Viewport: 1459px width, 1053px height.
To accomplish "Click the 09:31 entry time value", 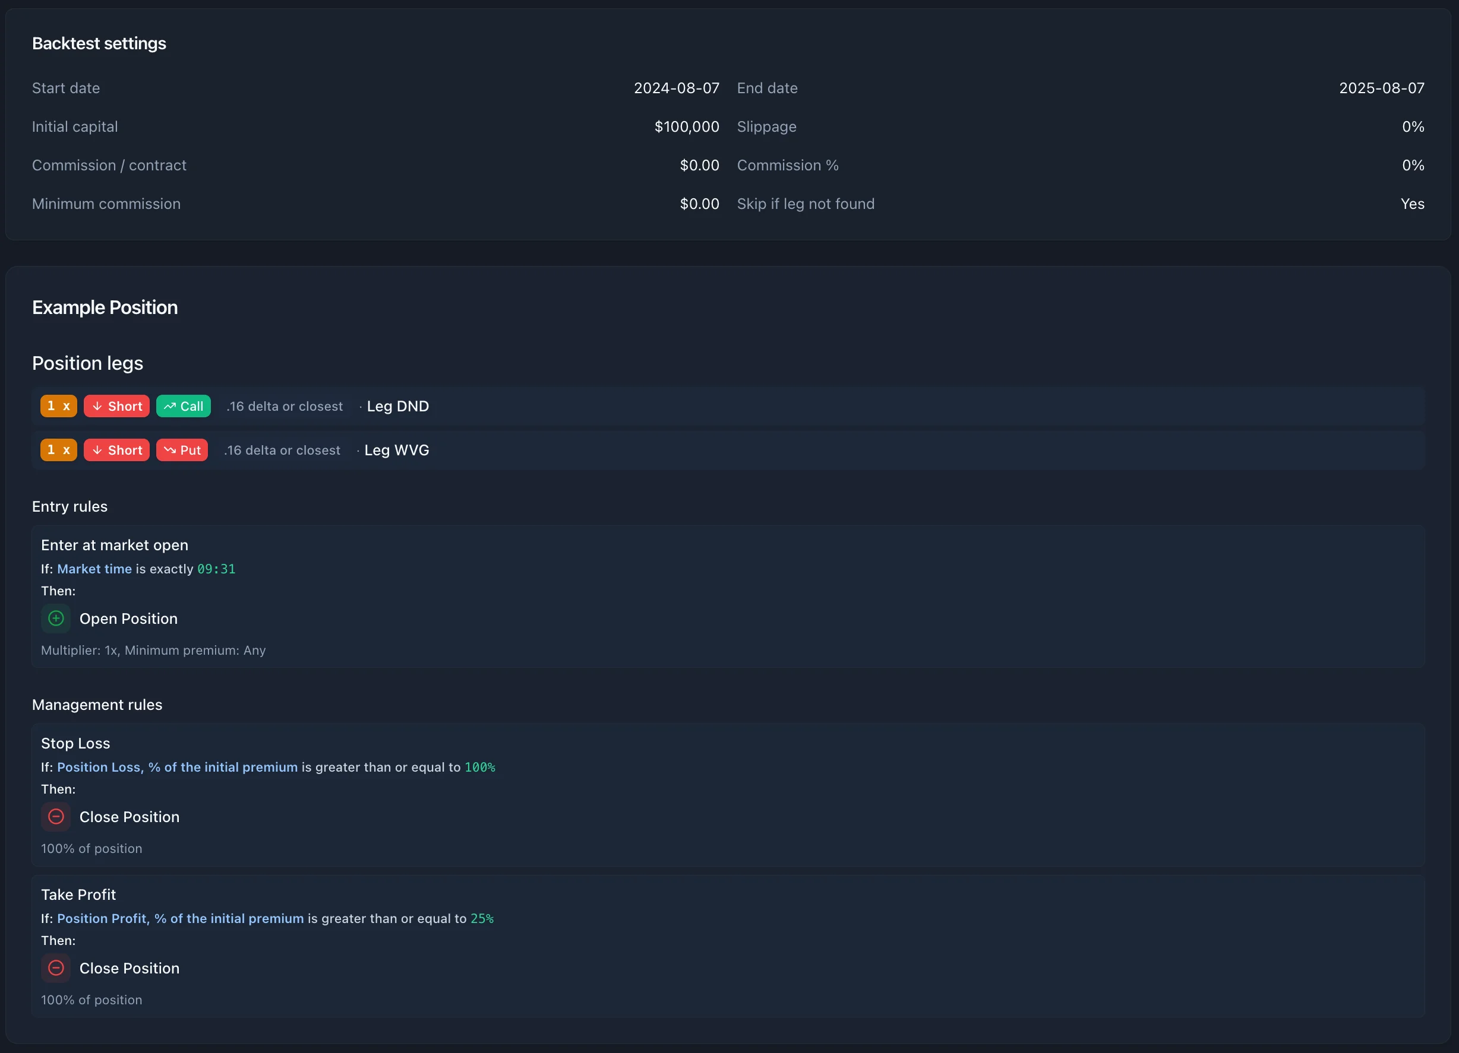I will [x=216, y=569].
